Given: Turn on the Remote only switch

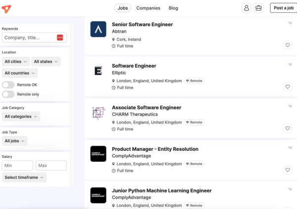Looking at the screenshot, I should [x=8, y=94].
